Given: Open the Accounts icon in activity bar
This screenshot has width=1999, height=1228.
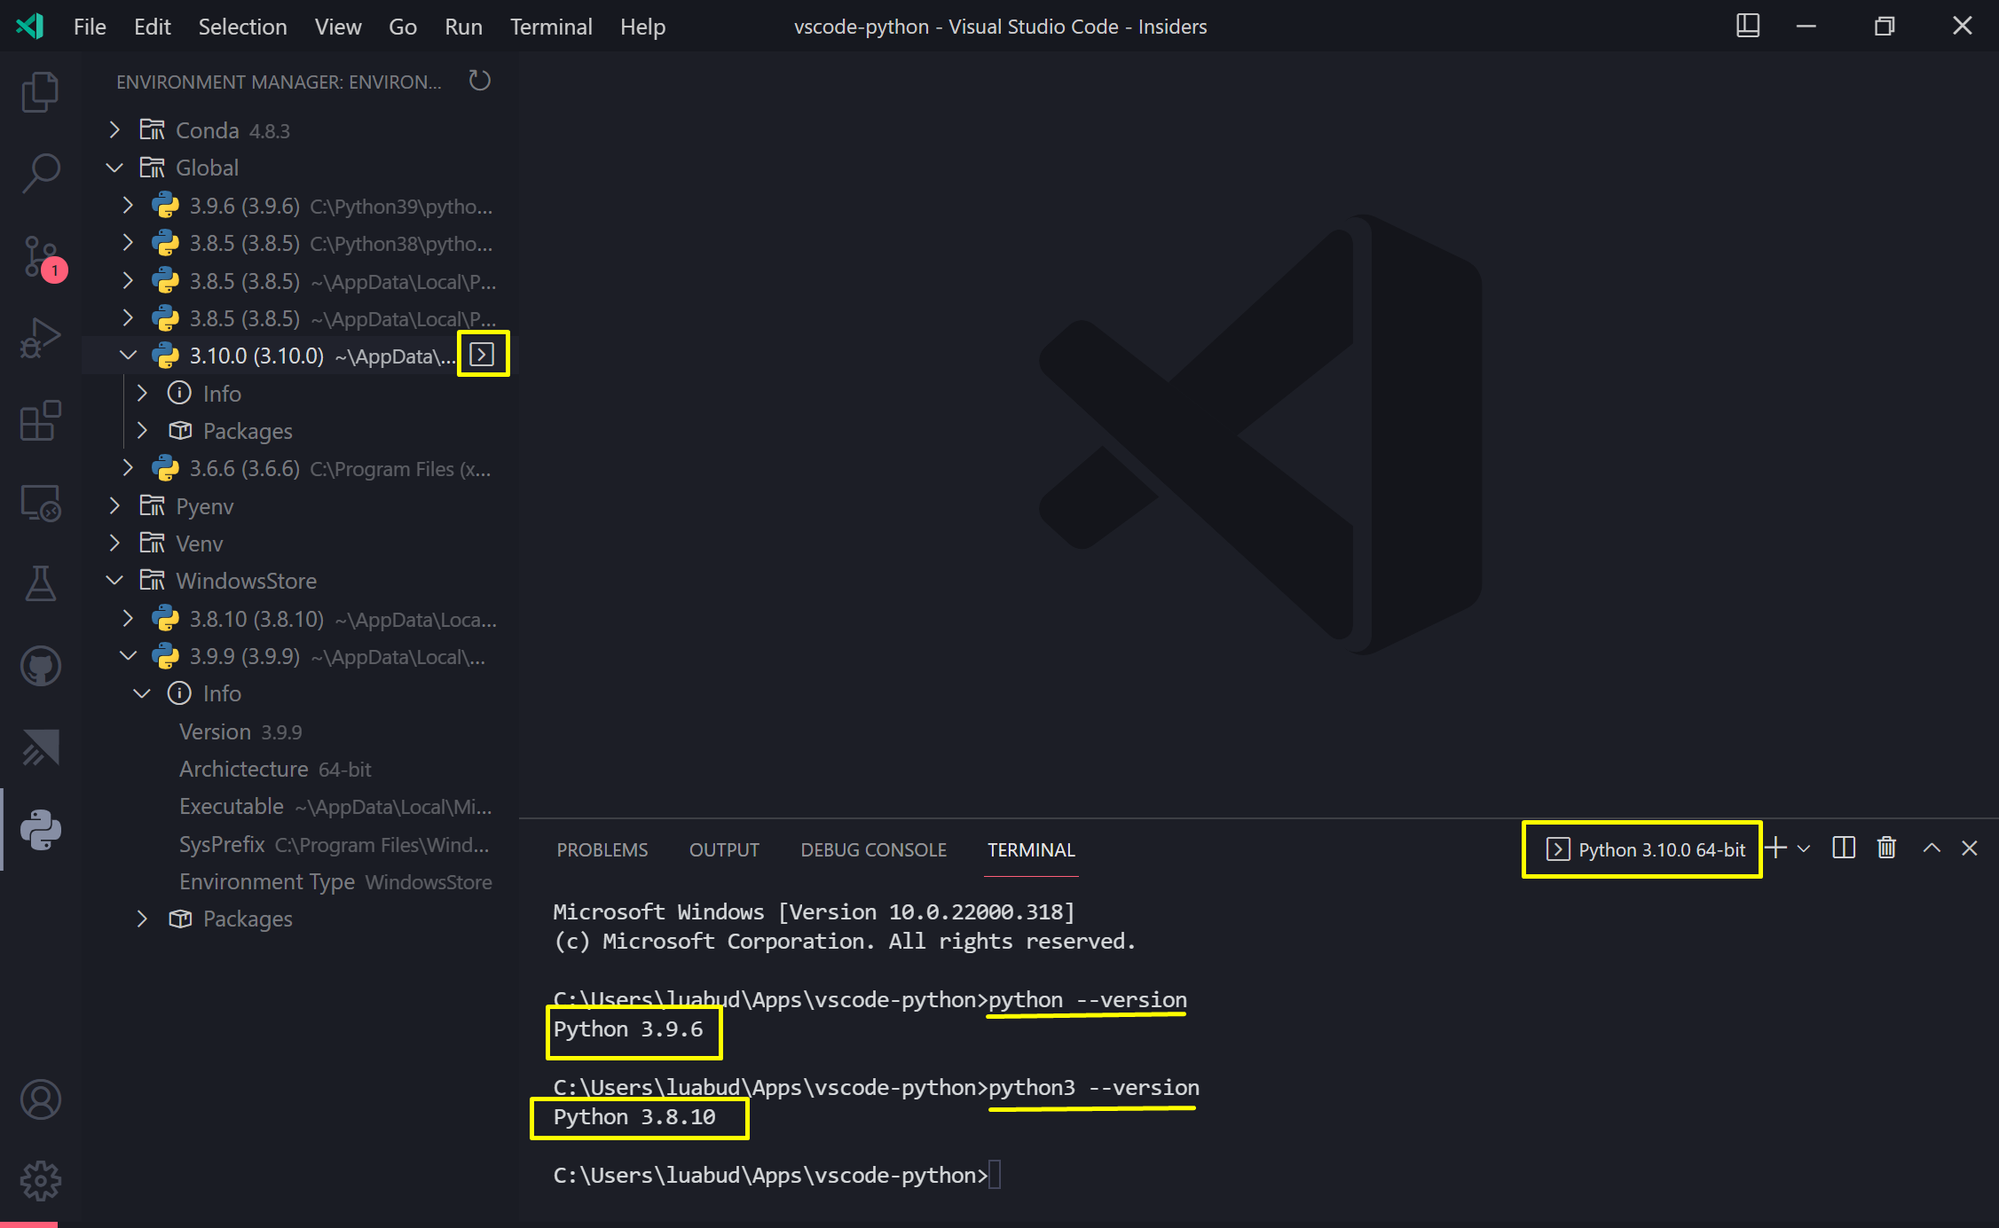Looking at the screenshot, I should [40, 1099].
